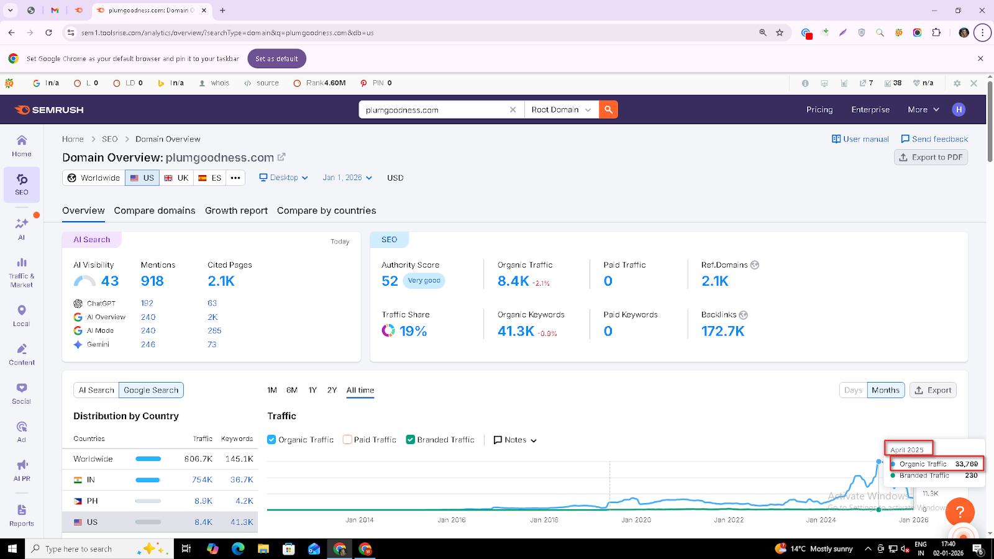The image size is (994, 559).
Task: Open SEO toolbar settings gear
Action: pyautogui.click(x=957, y=83)
